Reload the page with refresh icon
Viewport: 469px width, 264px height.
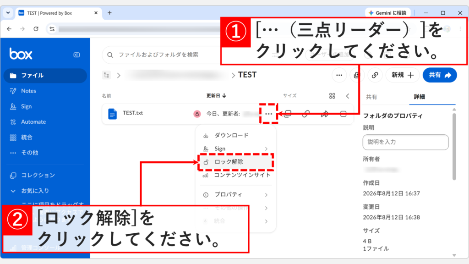coord(36,29)
